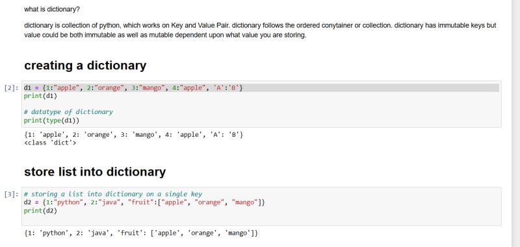Select the 'store list into dictionary' heading
Image resolution: width=520 pixels, height=247 pixels.
[x=95, y=172]
